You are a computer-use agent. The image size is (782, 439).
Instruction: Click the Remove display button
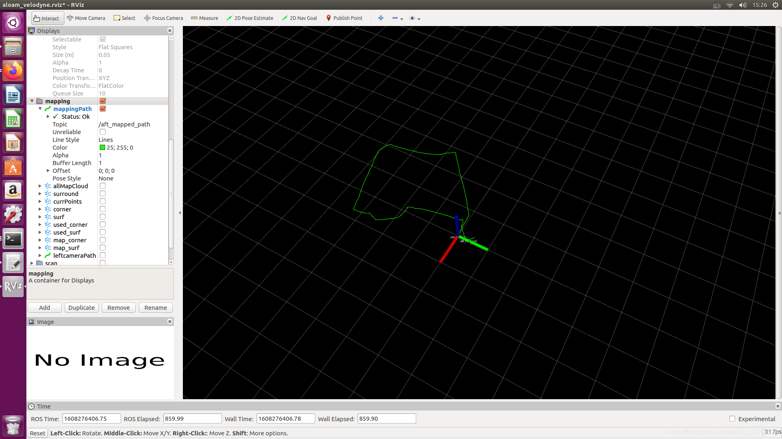point(119,308)
